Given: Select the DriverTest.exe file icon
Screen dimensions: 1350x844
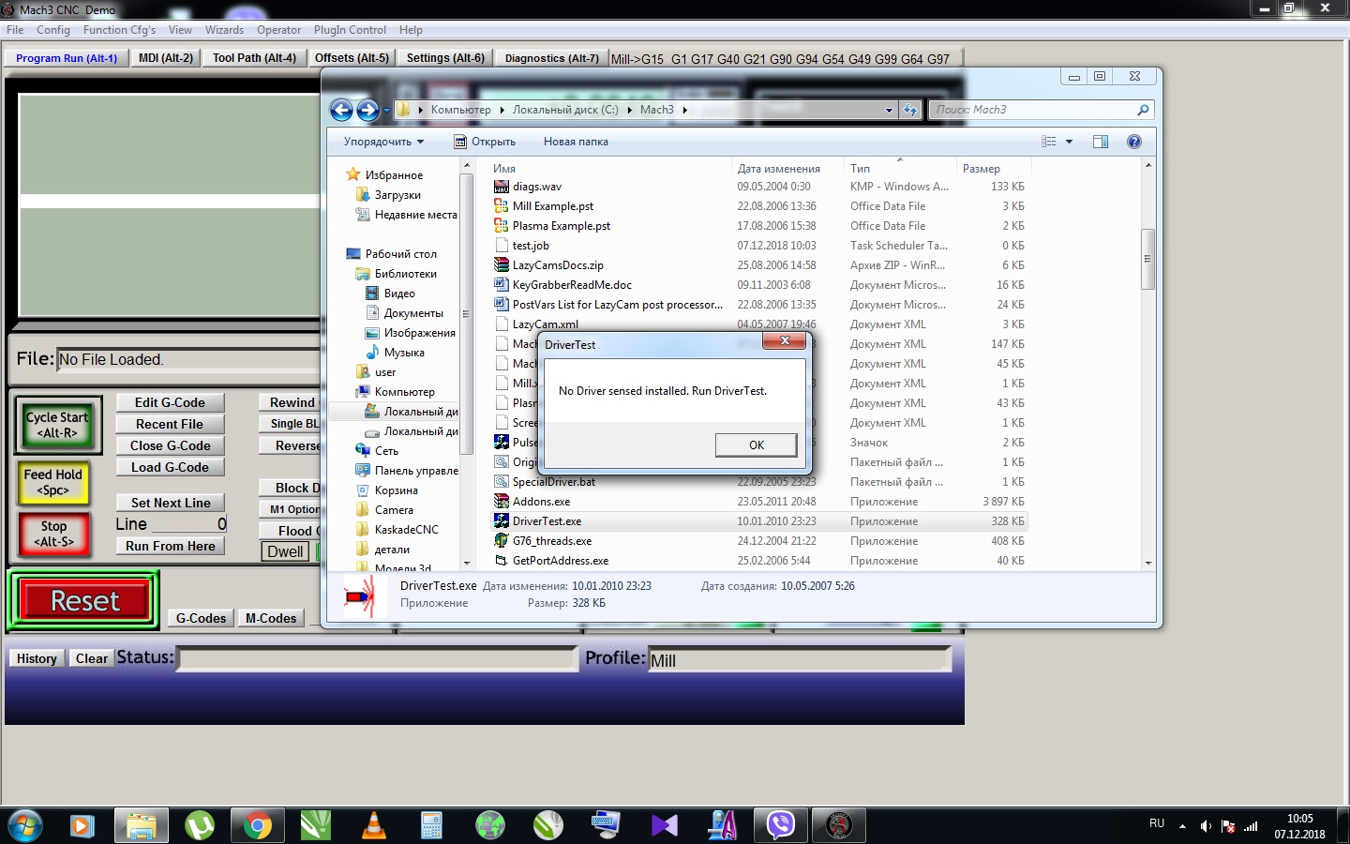Looking at the screenshot, I should (502, 521).
